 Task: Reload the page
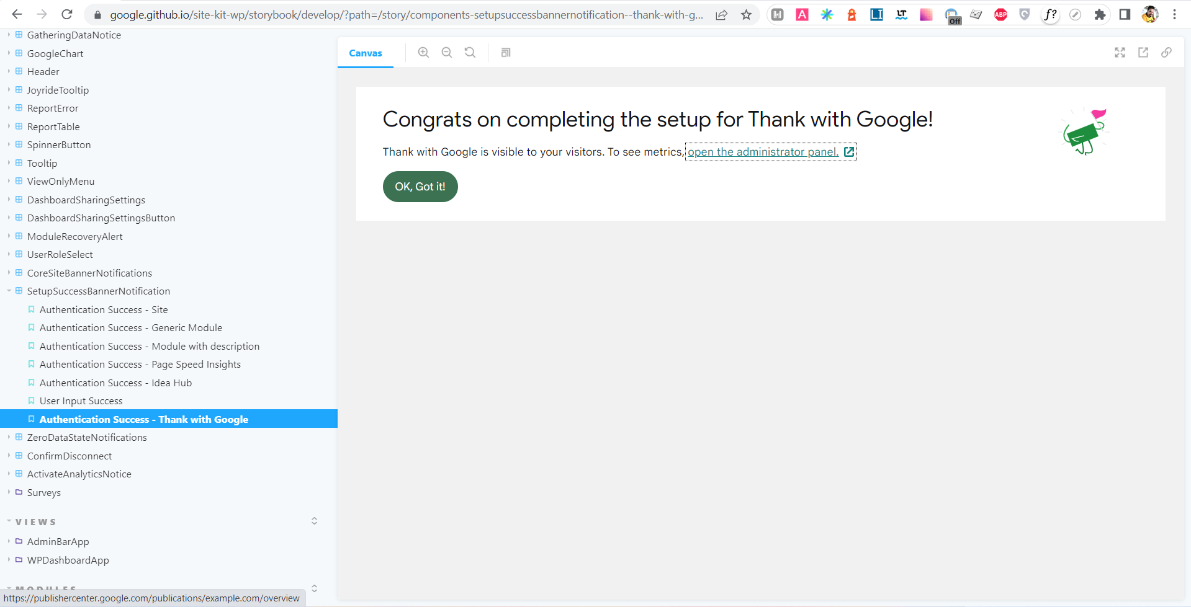[67, 14]
